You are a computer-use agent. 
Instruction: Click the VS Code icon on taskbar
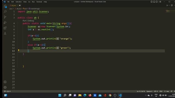(x=120, y=95)
